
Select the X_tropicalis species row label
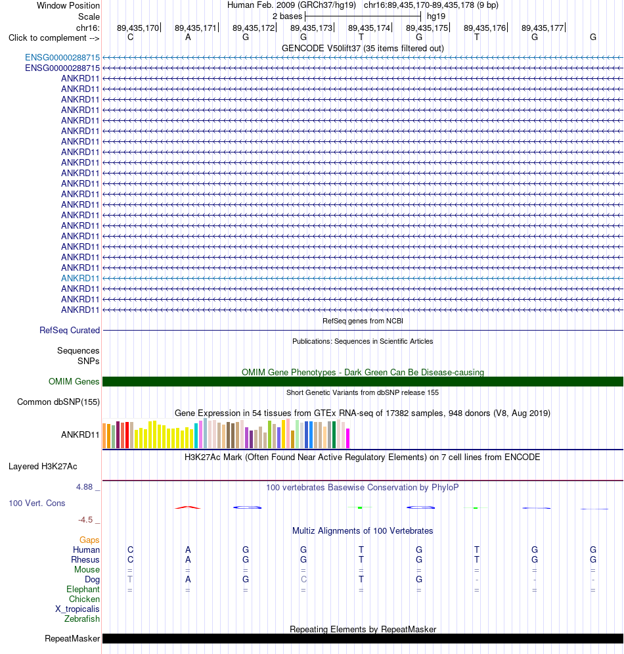(x=77, y=609)
